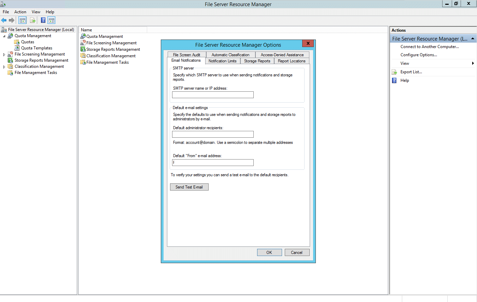The image size is (477, 302).
Task: Click the Back arrow toolbar icon
Action: (x=4, y=20)
